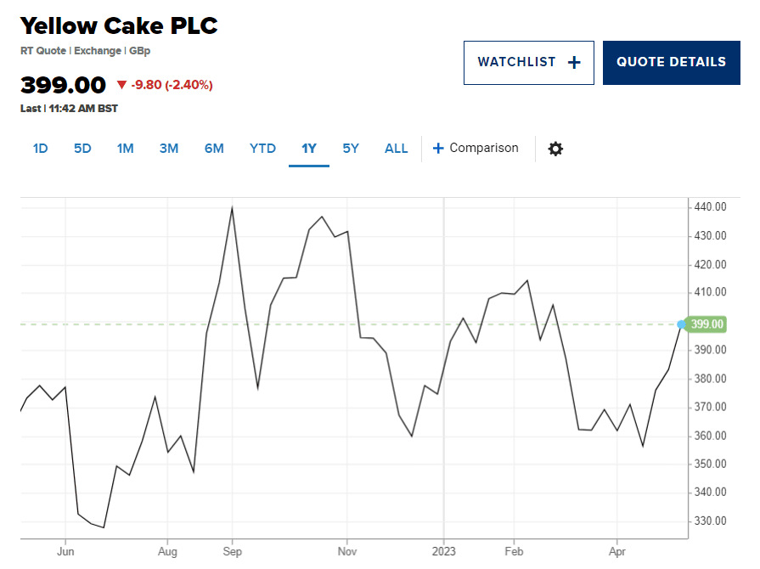Select the YTD time range
Screen dimensions: 760x569
(262, 149)
